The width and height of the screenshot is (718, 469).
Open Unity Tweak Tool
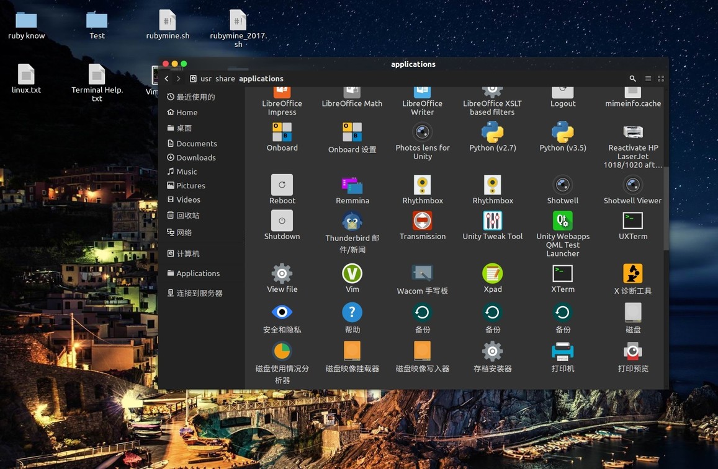coord(492,221)
